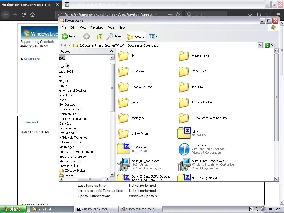This screenshot has width=284, height=213.
Task: Select nLite-1.4.9.3.setup.exe installer icon
Action: (184, 164)
